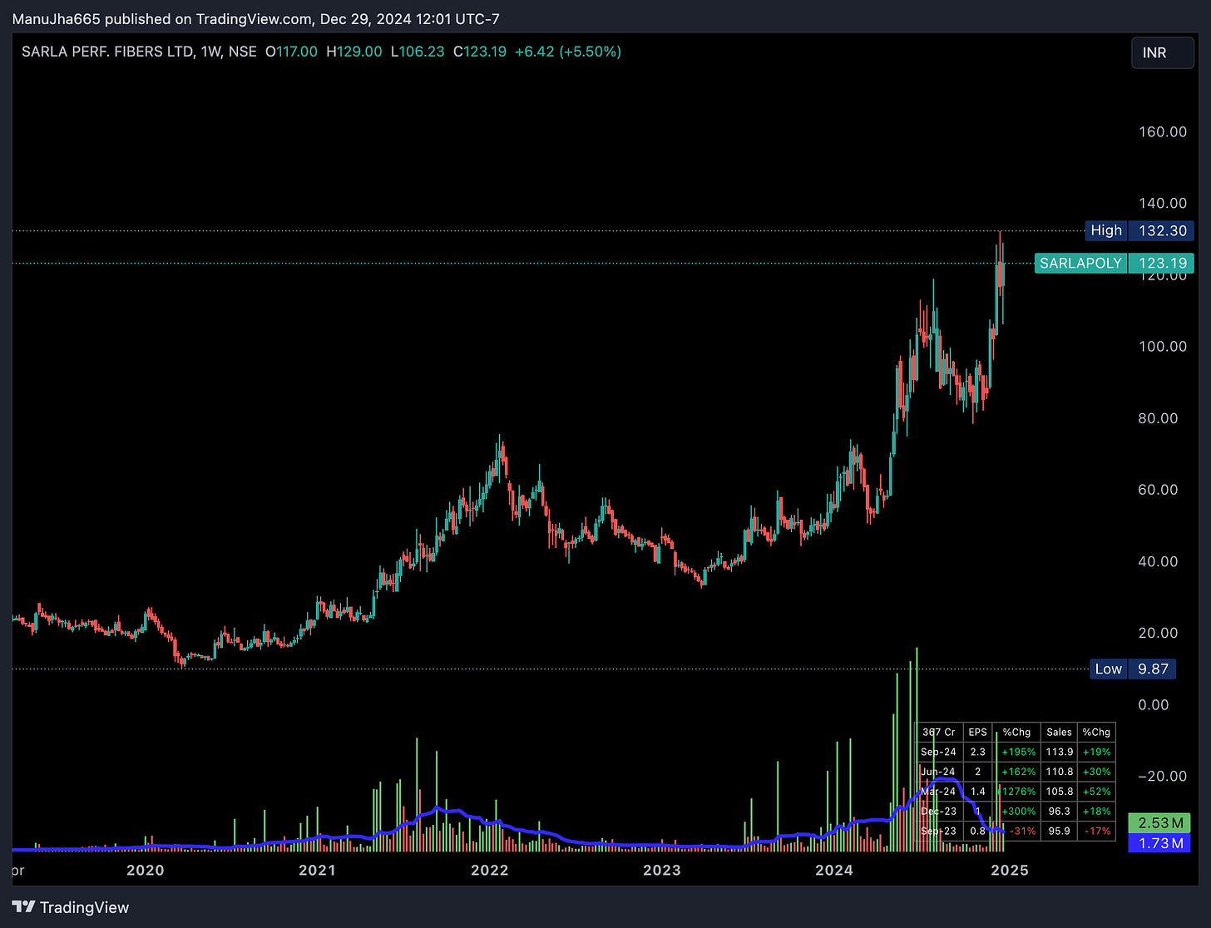This screenshot has height=928, width=1211.
Task: Click the 2020 time axis label
Action: point(145,870)
